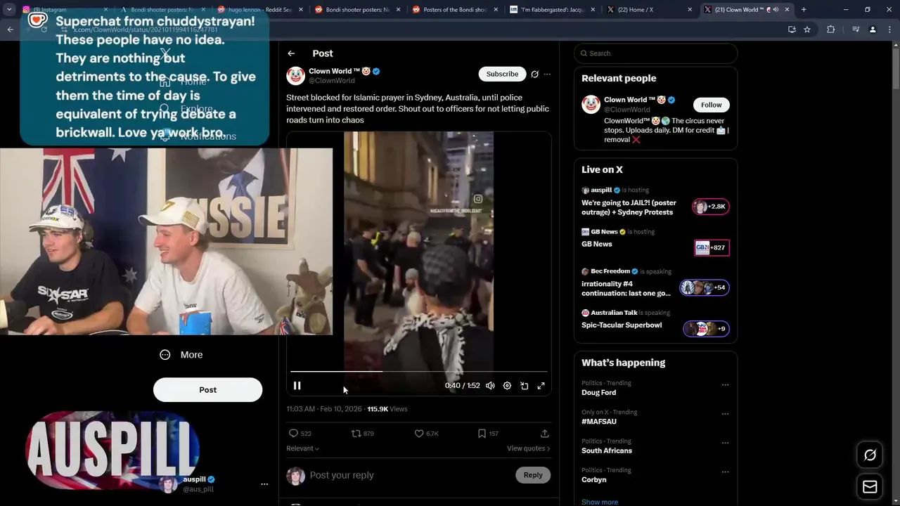Viewport: 900px width, 506px height.
Task: Open the Corbyn trending topic
Action: 594,480
